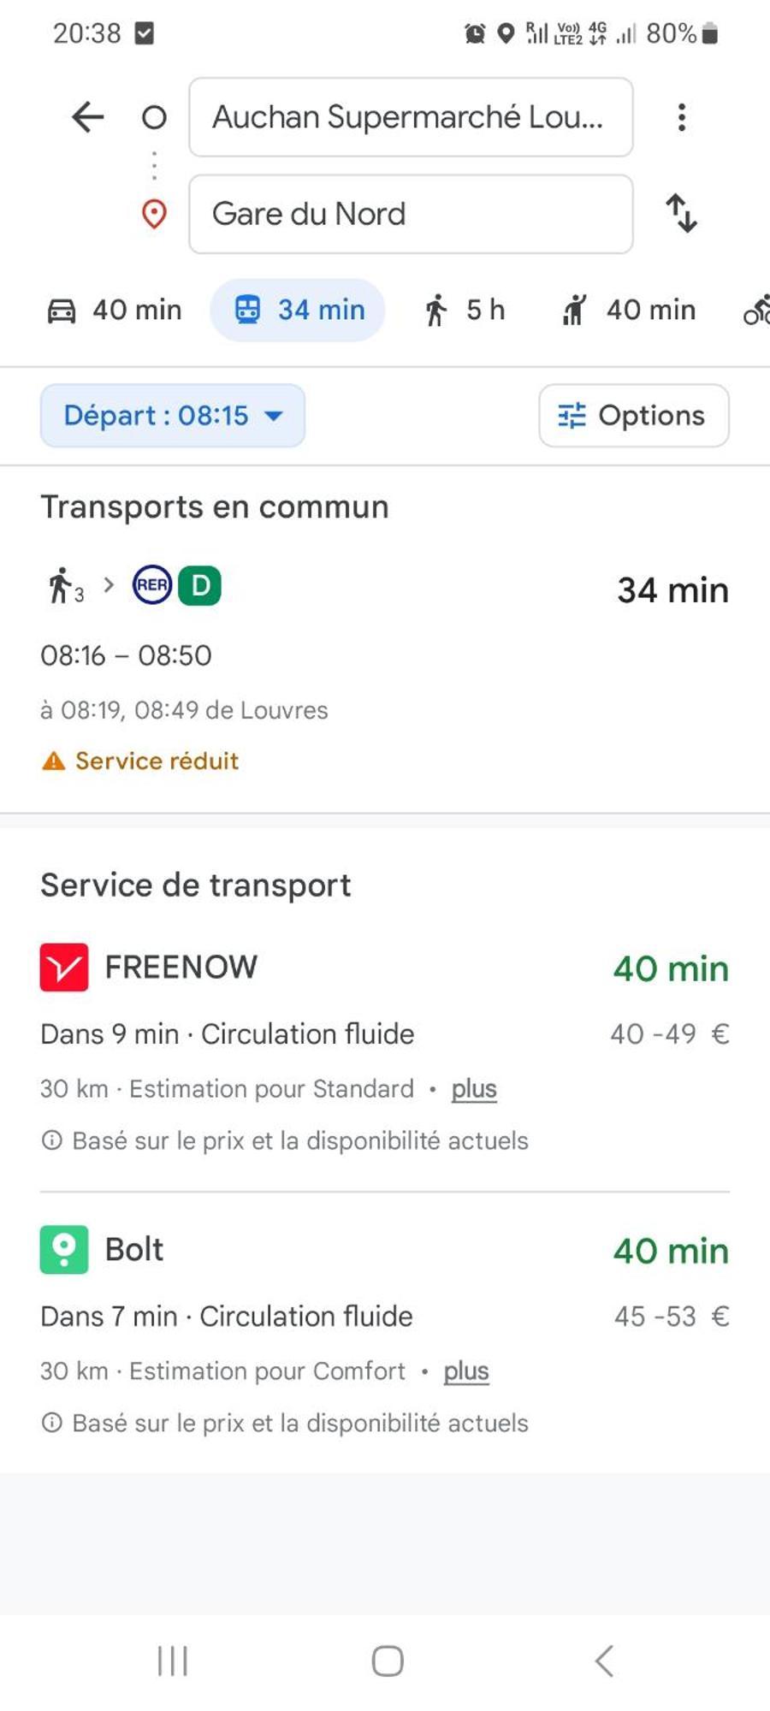Swap origin and destination with arrows icon
This screenshot has width=770, height=1711.
(x=682, y=213)
